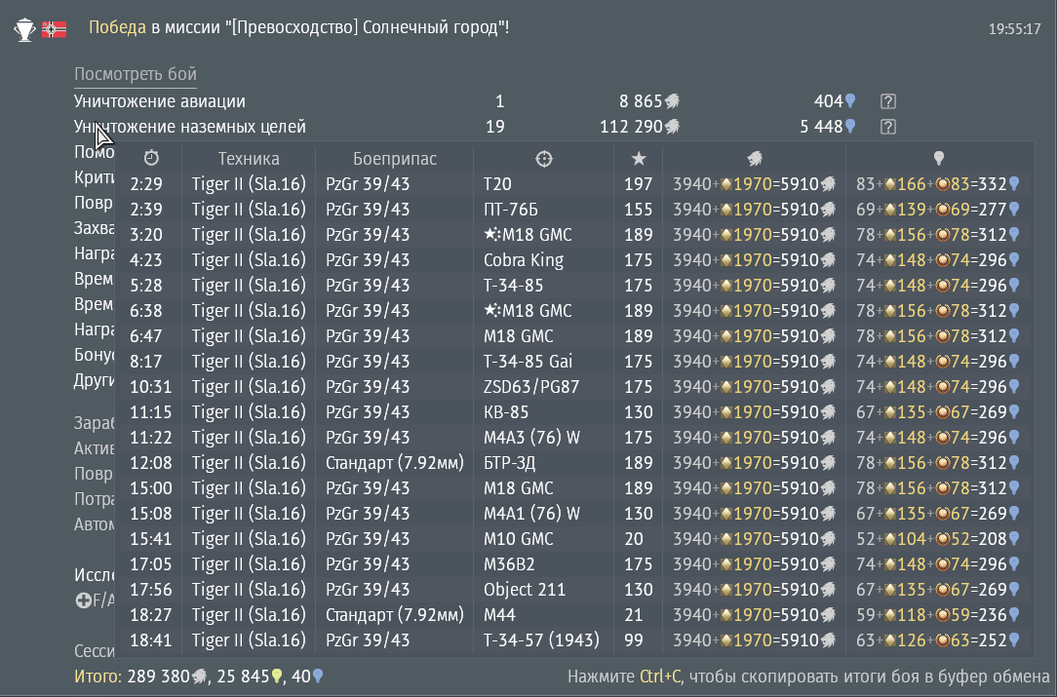Image resolution: width=1057 pixels, height=697 pixels.
Task: Click the Object 211 kill row
Action: pyautogui.click(x=525, y=590)
